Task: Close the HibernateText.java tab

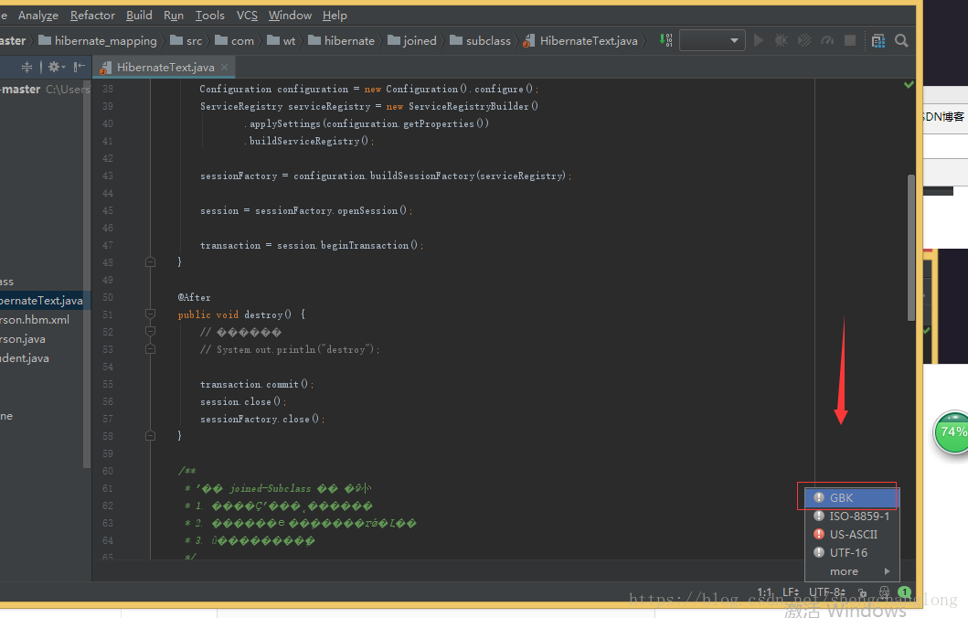Action: coord(224,68)
